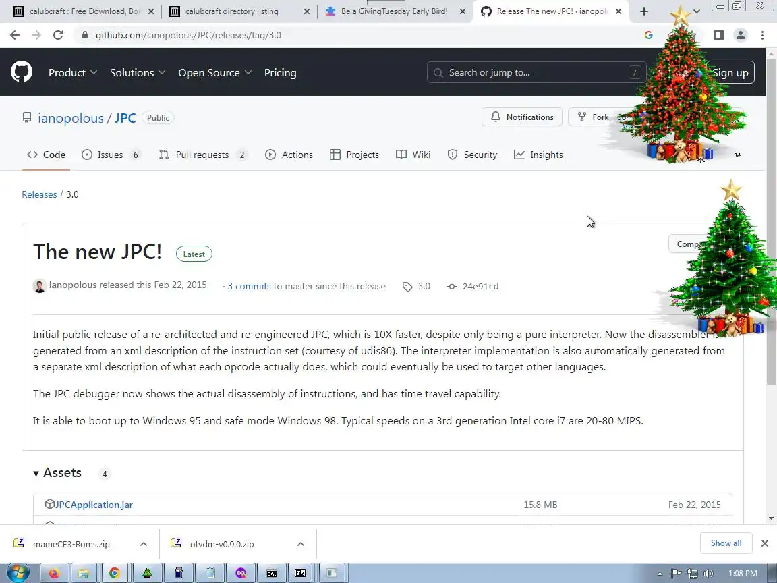Open the Wiki tab

tap(413, 155)
